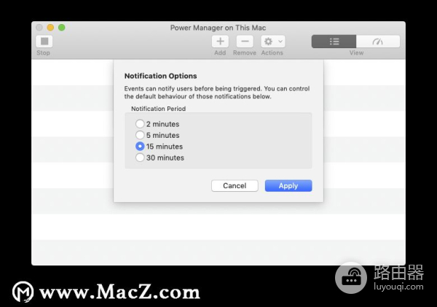Click the Apply button

pyautogui.click(x=288, y=186)
